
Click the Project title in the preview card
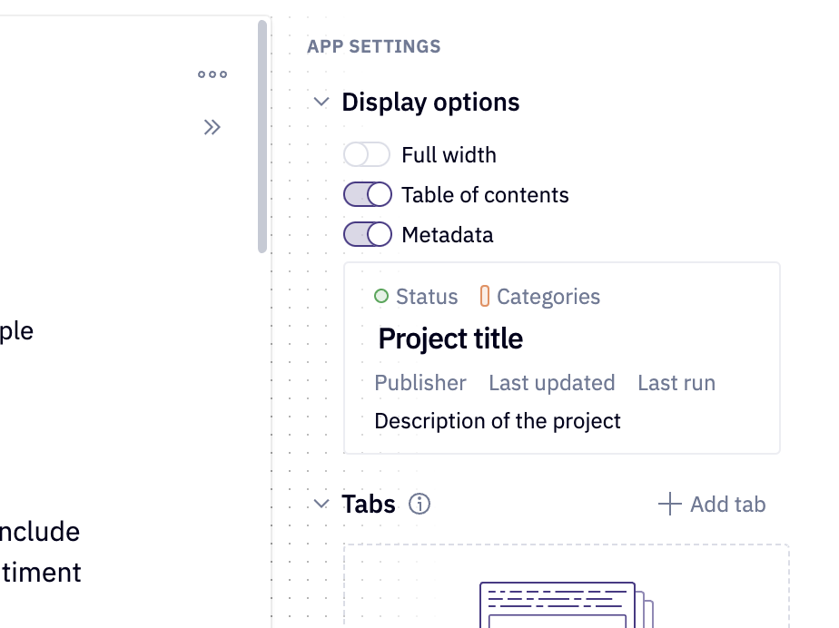tap(449, 339)
